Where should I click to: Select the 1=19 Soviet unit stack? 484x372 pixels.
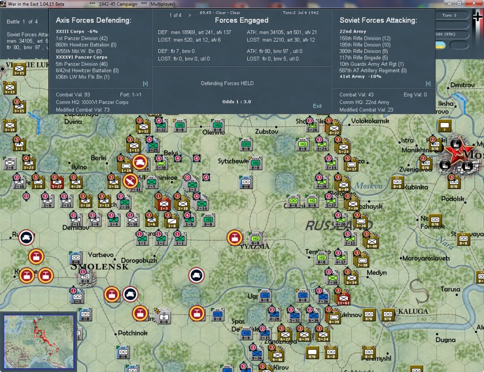click(x=126, y=166)
